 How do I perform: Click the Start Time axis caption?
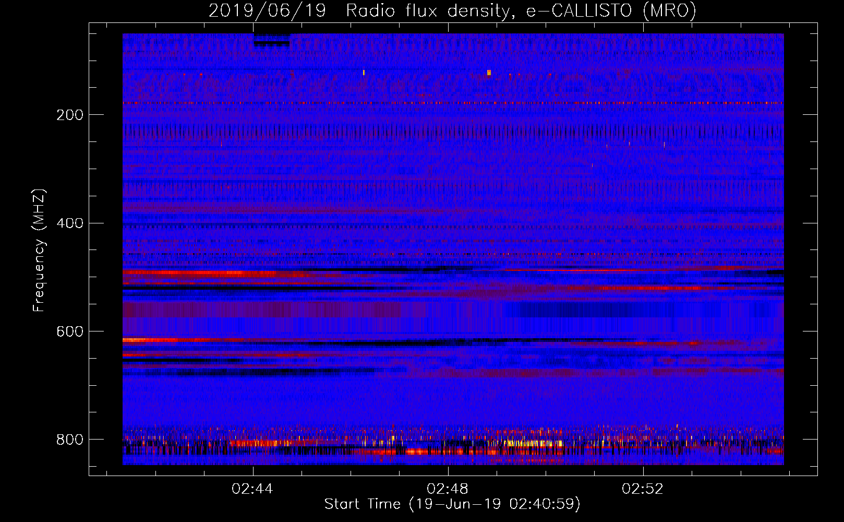pos(452,504)
